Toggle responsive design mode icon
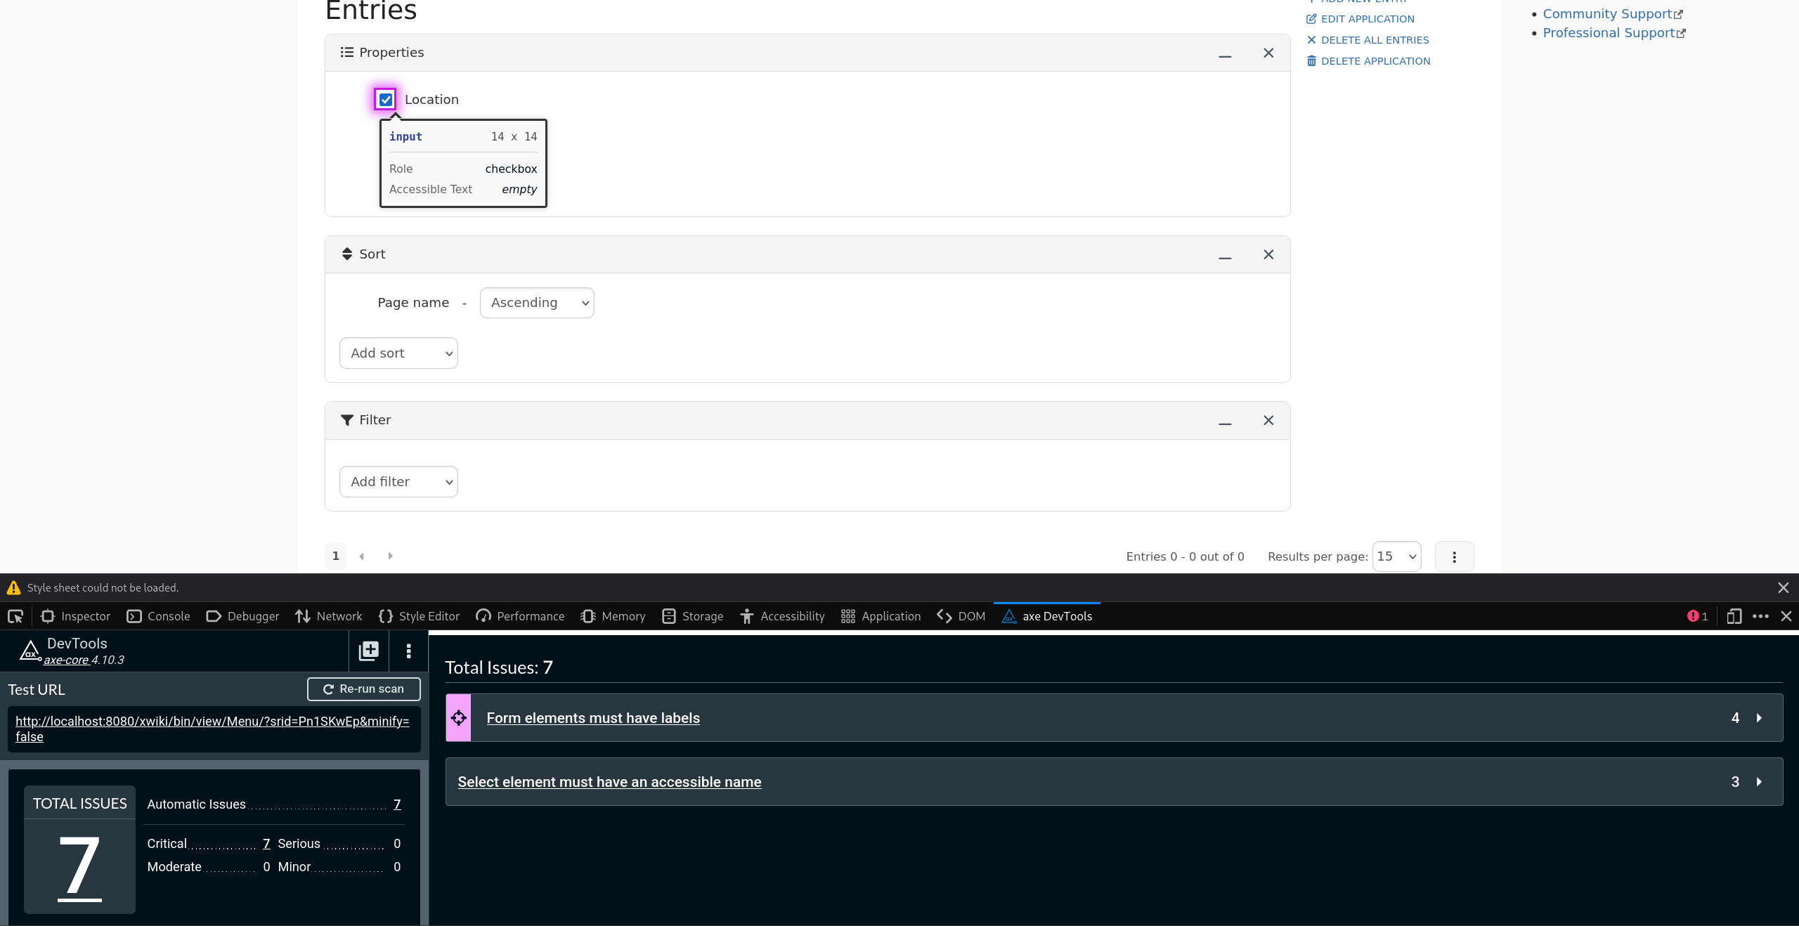Viewport: 1799px width, 926px height. pos(1734,616)
